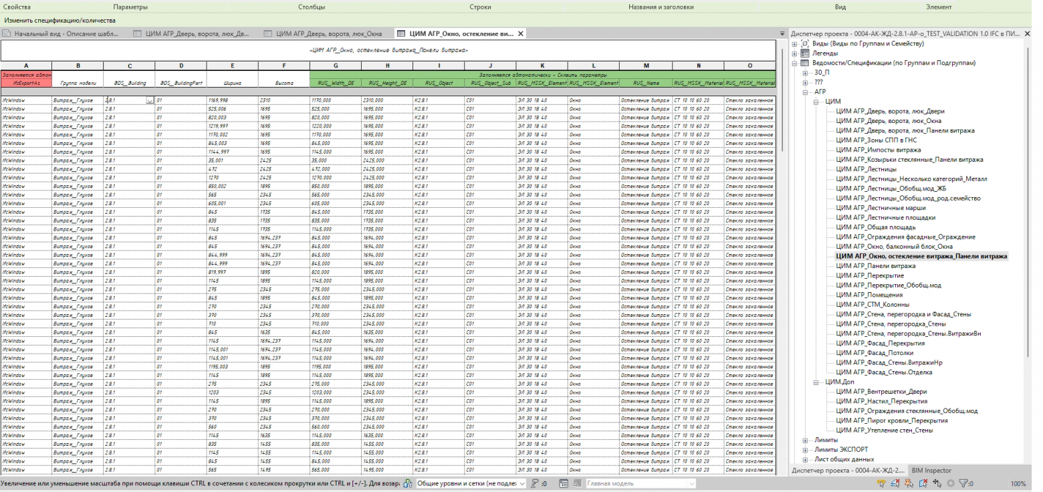
Task: Click the Select Elements by Face icon
Action: [923, 483]
